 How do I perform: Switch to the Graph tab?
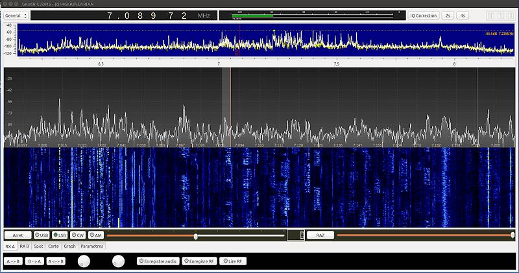point(69,246)
